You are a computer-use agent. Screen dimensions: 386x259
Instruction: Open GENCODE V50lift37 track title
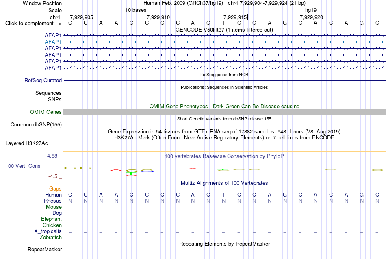pos(224,30)
